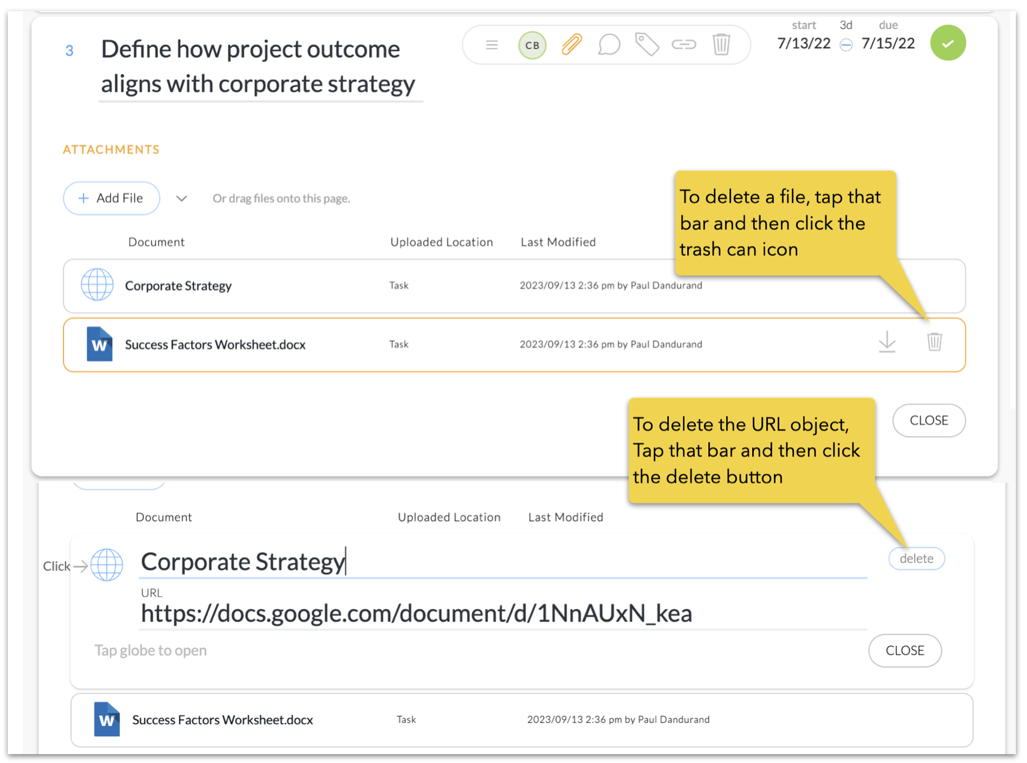Toggle the green task complete checkmark
The height and width of the screenshot is (763, 1027).
point(947,43)
